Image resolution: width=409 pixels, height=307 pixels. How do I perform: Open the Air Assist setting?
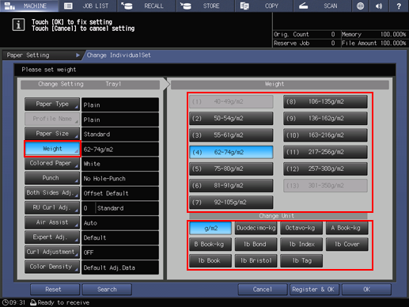pos(52,222)
